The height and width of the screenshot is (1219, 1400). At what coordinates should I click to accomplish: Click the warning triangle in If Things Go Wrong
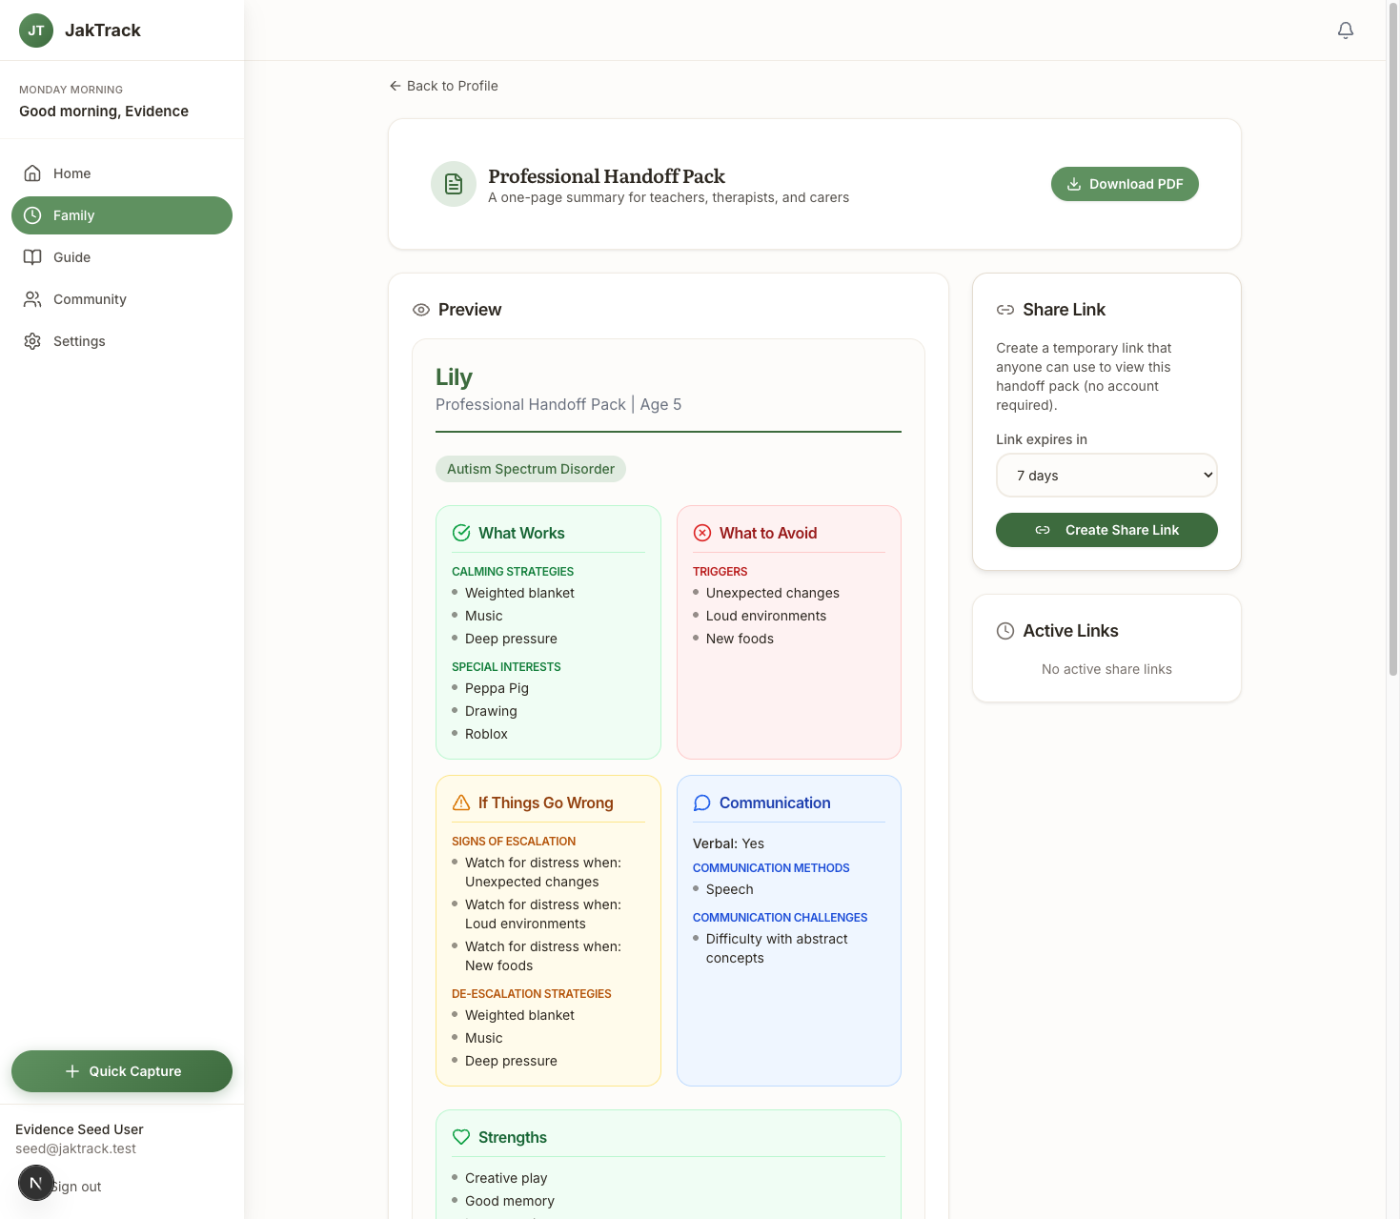(461, 803)
